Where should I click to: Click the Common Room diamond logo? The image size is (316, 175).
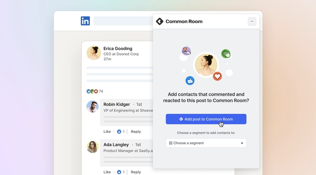[x=160, y=21]
